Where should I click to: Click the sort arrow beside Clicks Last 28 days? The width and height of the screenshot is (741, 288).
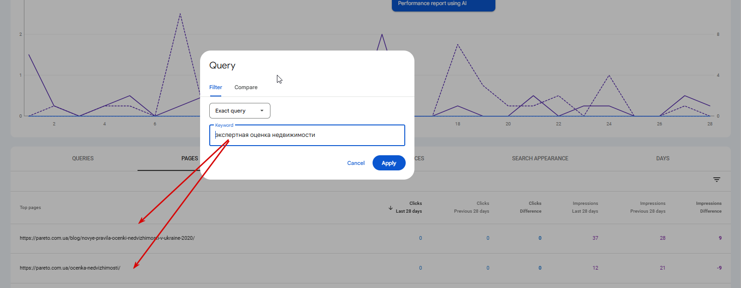pos(391,208)
